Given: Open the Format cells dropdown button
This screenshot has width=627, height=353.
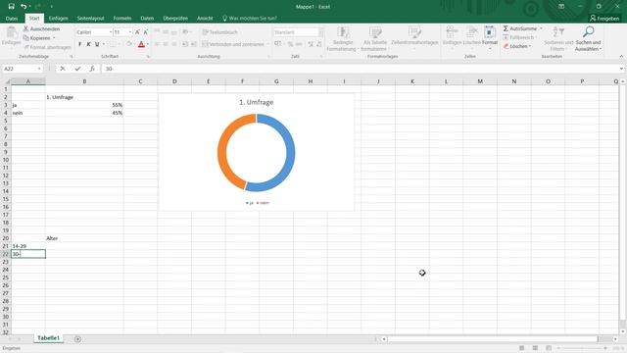Looking at the screenshot, I should point(490,38).
